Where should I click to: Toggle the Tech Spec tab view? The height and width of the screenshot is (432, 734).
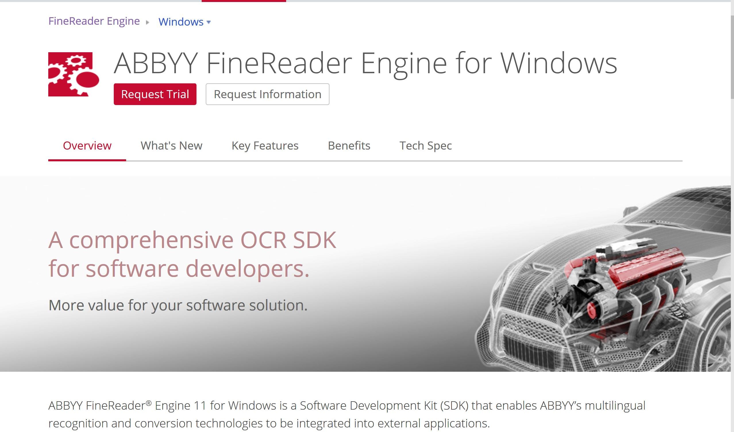426,145
